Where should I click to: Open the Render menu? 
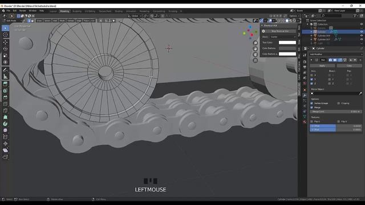23,11
